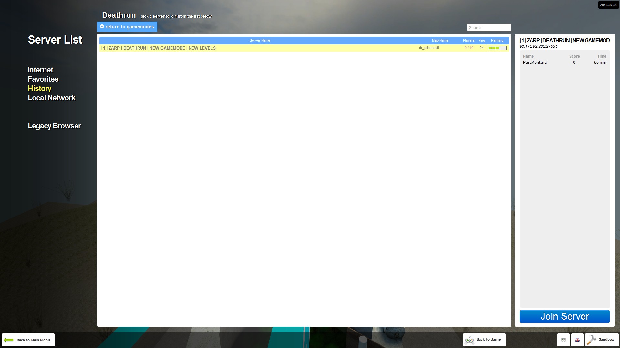Click the server ranking bar indicator
Viewport: 620px width, 348px height.
pyautogui.click(x=497, y=48)
